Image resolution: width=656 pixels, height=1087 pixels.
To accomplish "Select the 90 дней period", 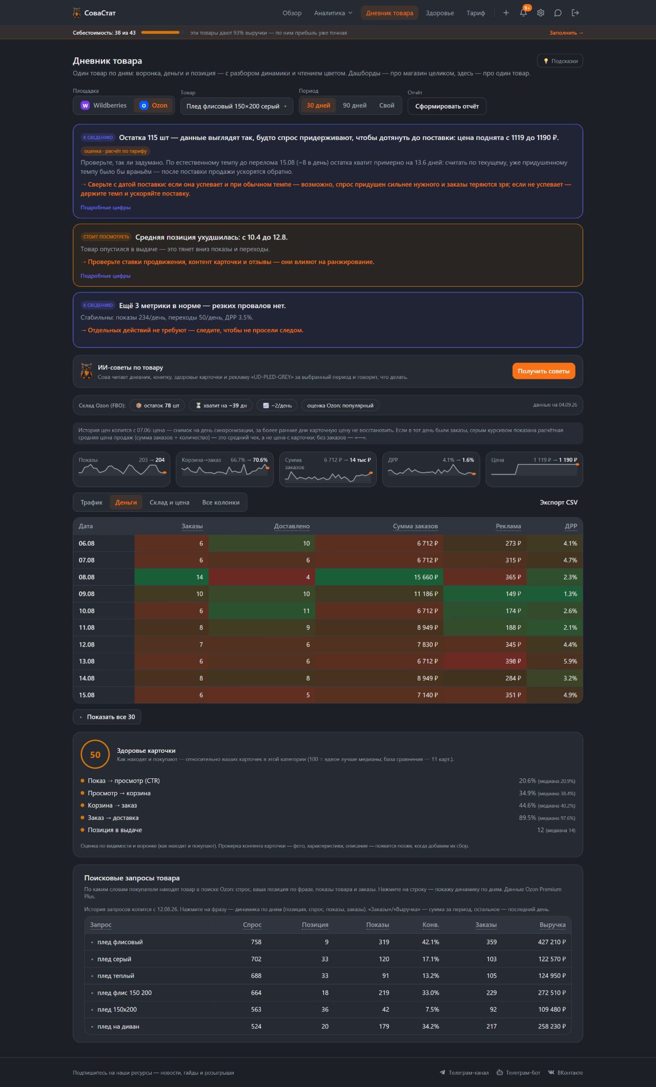I will [x=355, y=106].
